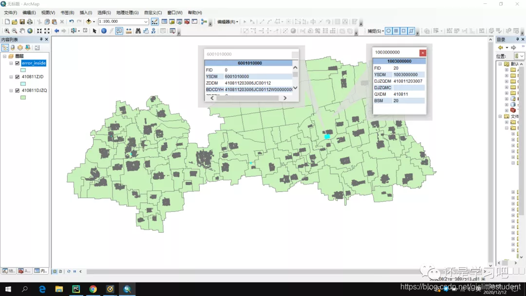The width and height of the screenshot is (526, 296).
Task: Toggle the 410811DJZQ layer checkbox
Action: (x=18, y=91)
